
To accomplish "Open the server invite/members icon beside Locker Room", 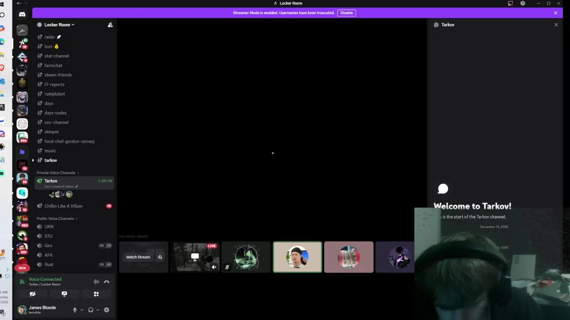I will pos(110,25).
